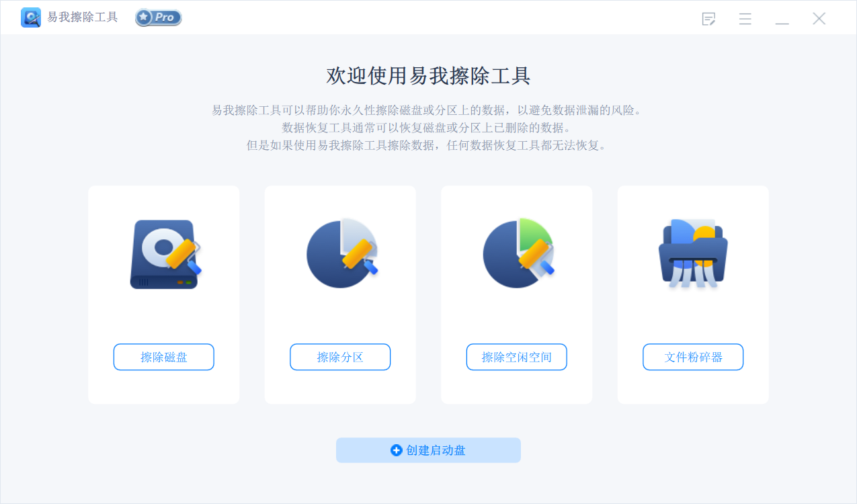Image resolution: width=857 pixels, height=504 pixels.
Task: Select the hard drive with roller icon
Action: pos(165,254)
